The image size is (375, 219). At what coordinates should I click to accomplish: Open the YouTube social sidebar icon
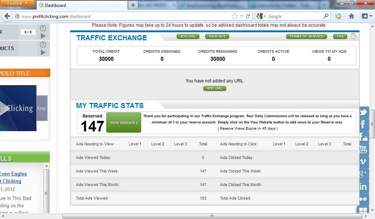tap(363, 149)
